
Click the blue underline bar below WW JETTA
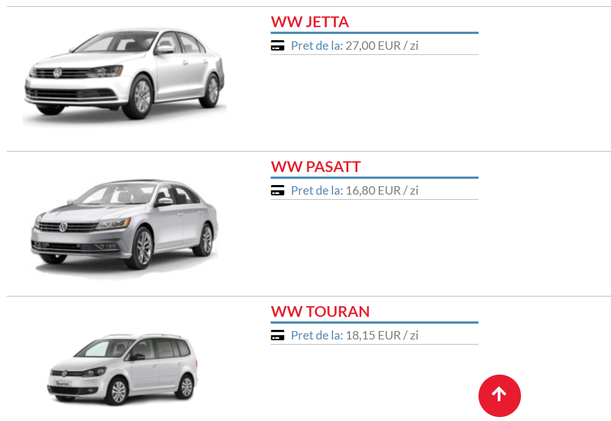(x=374, y=33)
